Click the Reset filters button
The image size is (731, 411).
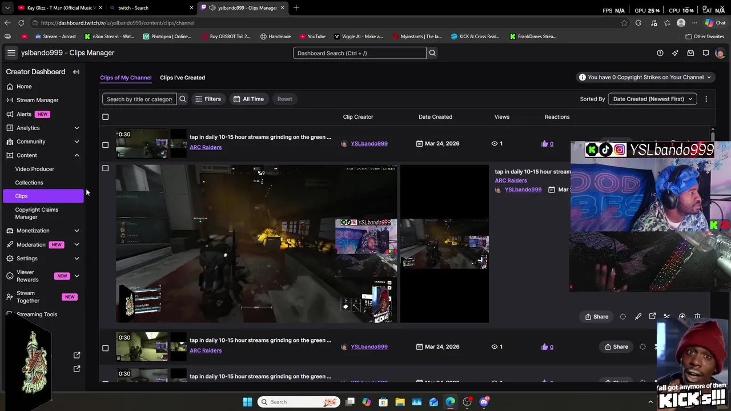(284, 99)
